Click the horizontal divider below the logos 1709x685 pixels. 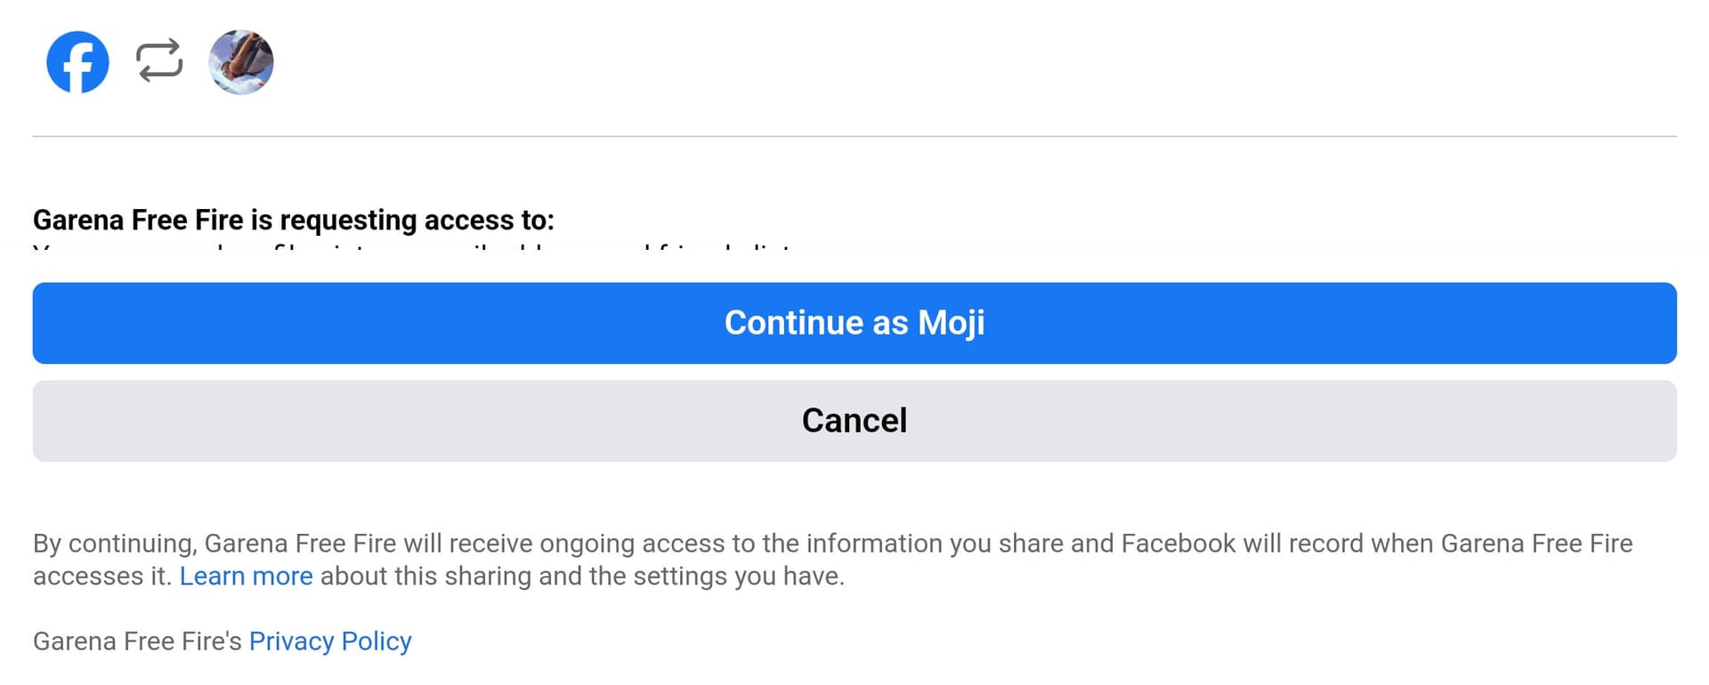pos(854,136)
